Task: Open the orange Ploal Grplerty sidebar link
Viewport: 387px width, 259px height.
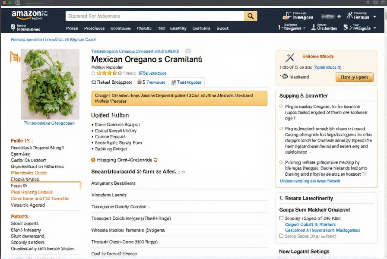Action: coord(32,192)
